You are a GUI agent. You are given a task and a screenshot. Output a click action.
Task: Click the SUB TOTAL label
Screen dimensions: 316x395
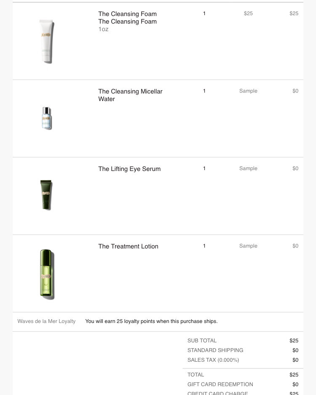202,341
